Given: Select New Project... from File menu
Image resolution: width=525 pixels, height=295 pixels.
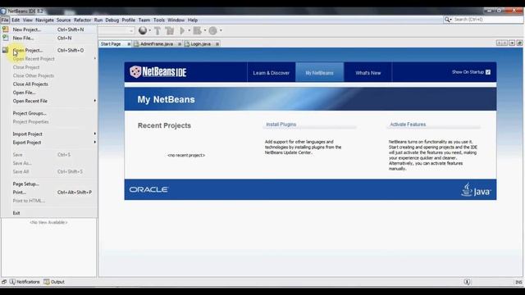Looking at the screenshot, I should tap(49, 29).
